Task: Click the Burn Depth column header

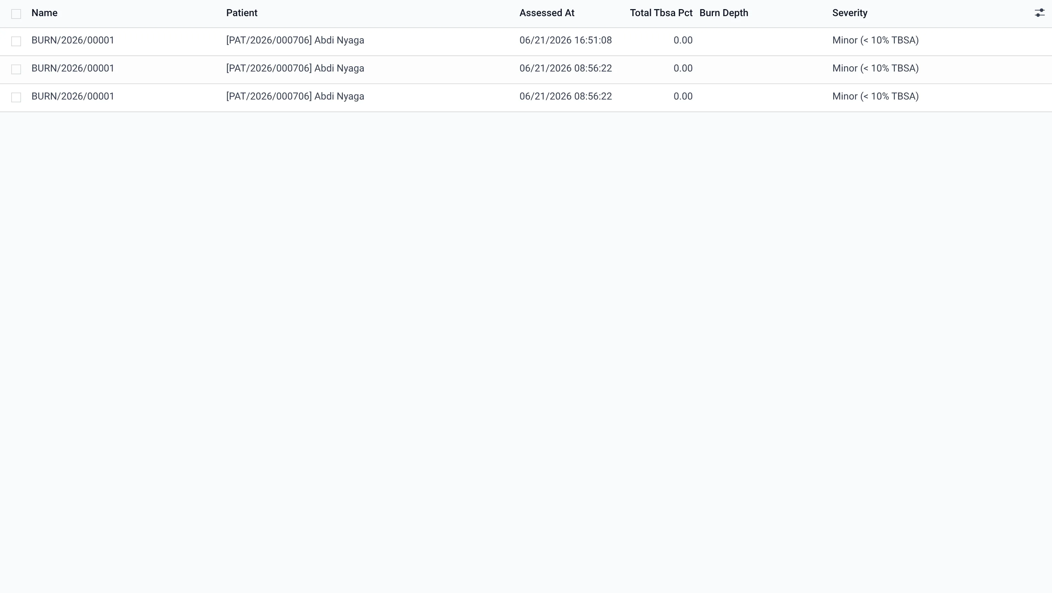Action: [724, 13]
